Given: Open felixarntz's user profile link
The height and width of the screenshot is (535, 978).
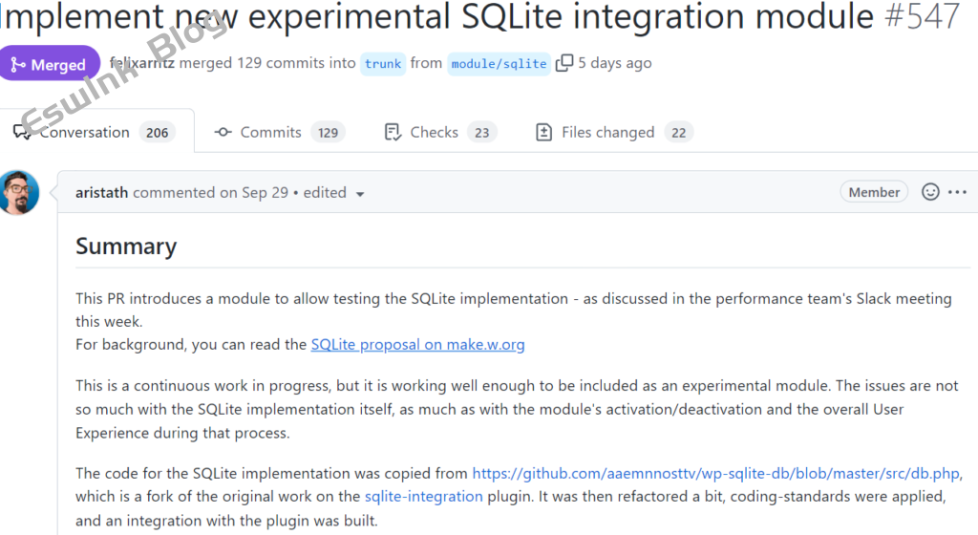Looking at the screenshot, I should click(142, 63).
